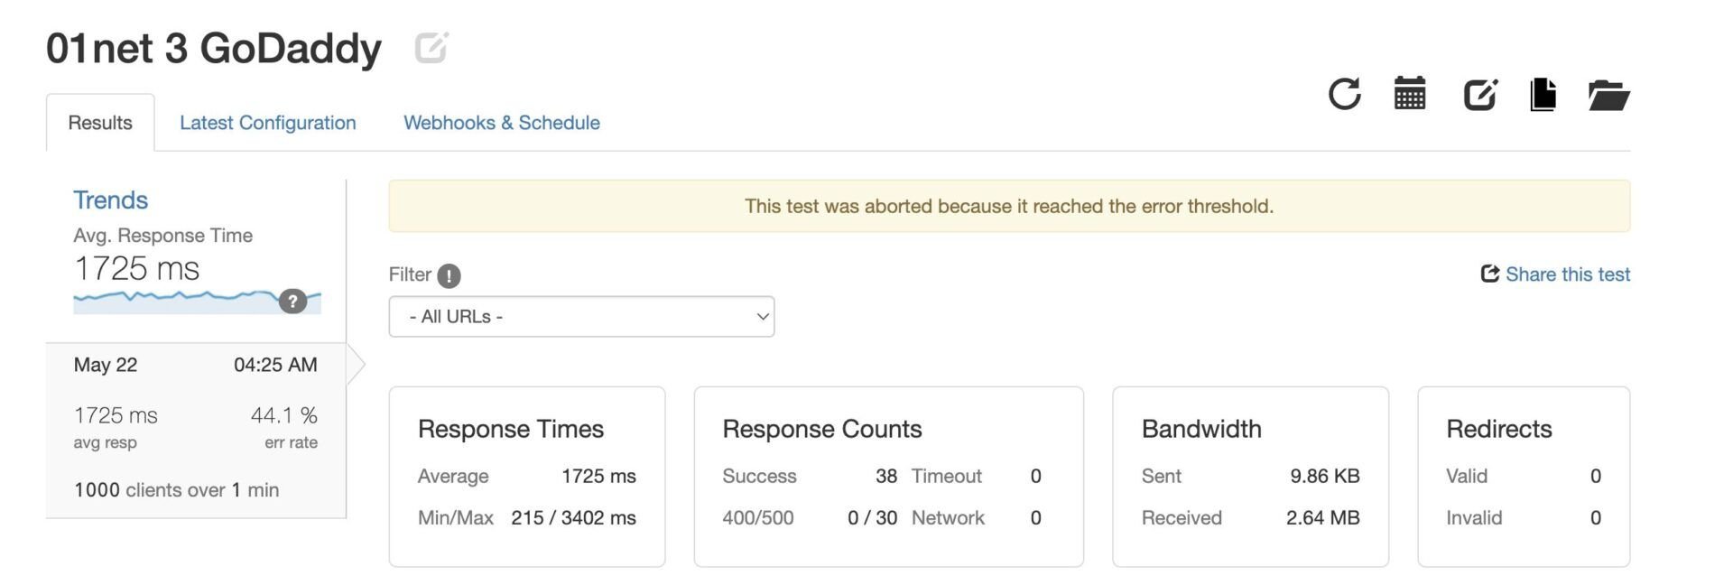Click the Bandwidth heading
The image size is (1733, 585).
[x=1201, y=429]
